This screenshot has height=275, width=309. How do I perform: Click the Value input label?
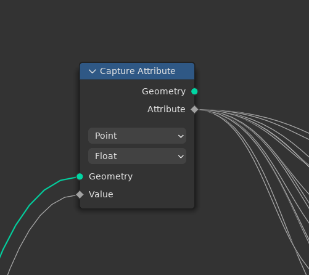[101, 194]
